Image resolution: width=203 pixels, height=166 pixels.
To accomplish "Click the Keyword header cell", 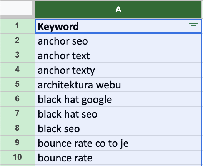I will click(x=118, y=26).
